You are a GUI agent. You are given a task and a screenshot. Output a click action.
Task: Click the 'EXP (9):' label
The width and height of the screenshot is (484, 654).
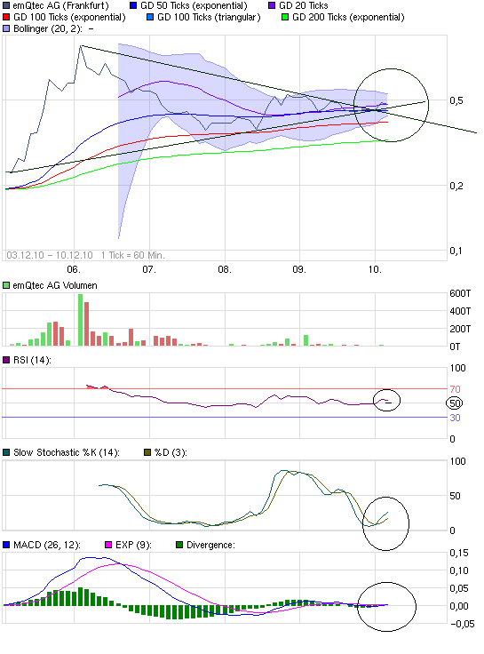tap(133, 545)
